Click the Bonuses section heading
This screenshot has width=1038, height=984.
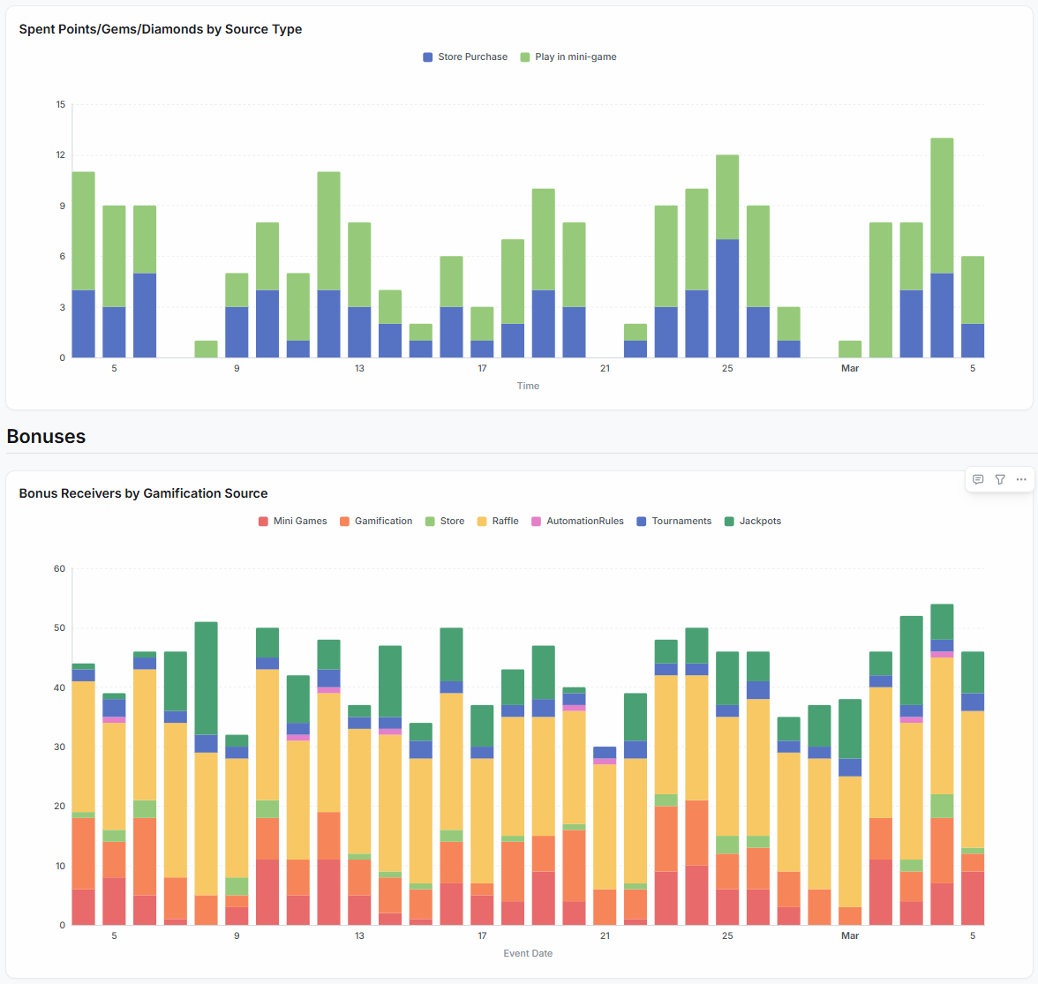click(46, 437)
